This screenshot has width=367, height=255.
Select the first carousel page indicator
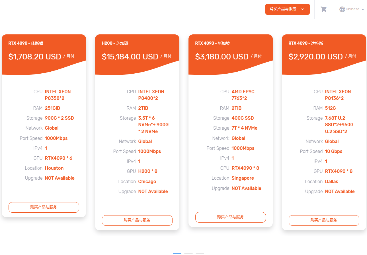[177, 253]
